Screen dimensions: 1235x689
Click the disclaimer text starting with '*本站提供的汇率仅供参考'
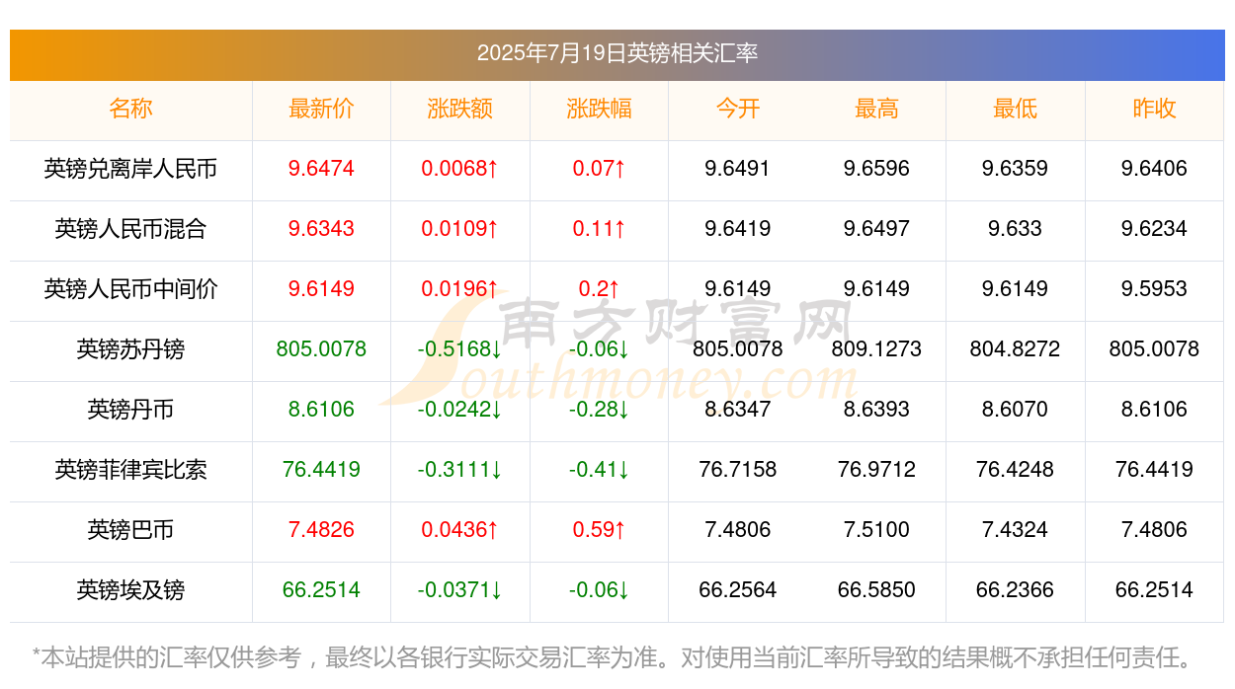613,656
